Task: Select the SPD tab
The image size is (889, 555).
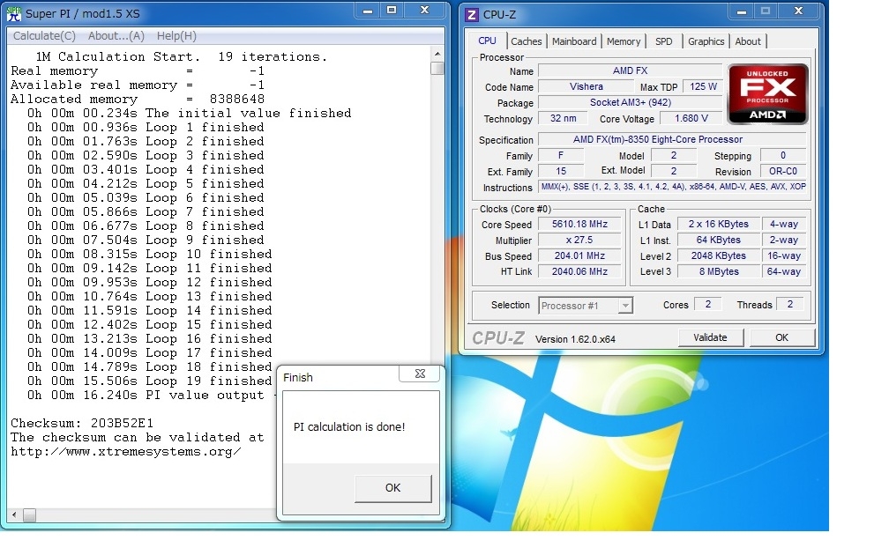Action: (663, 41)
